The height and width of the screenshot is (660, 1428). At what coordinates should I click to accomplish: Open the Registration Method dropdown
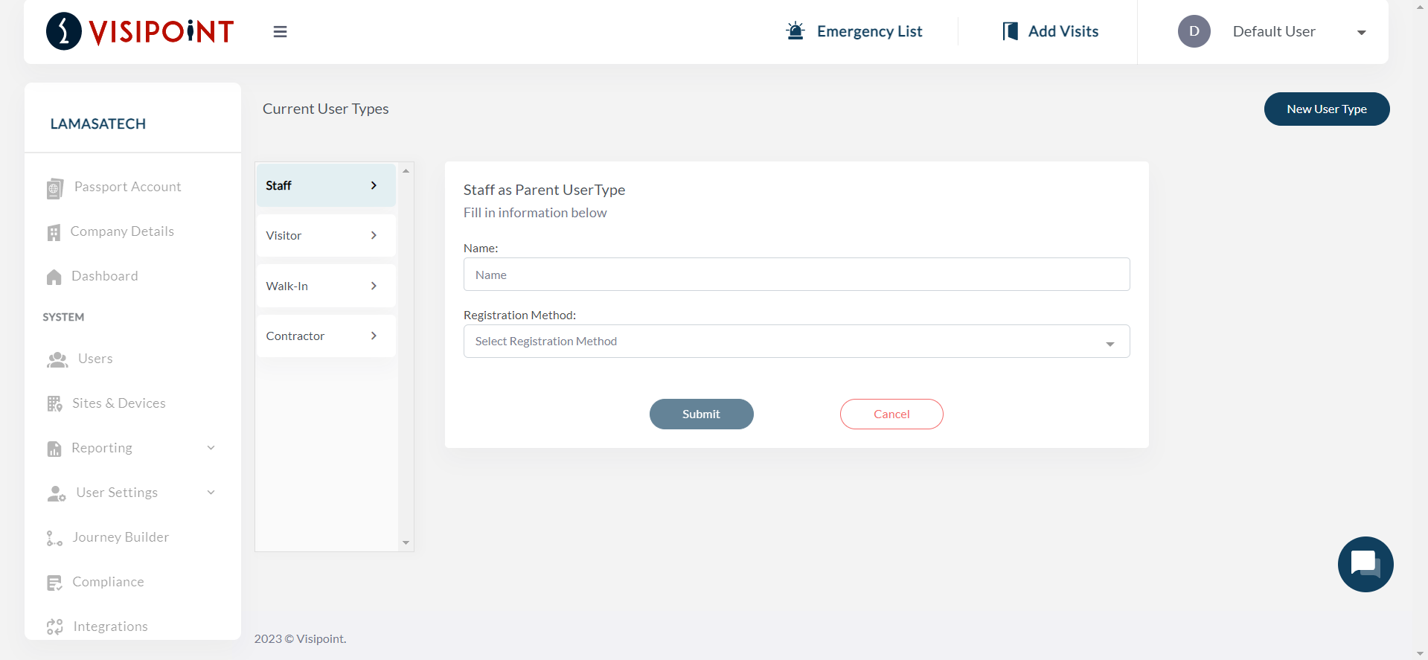pos(796,342)
